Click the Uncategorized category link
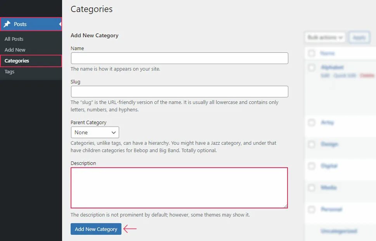 tap(339, 231)
